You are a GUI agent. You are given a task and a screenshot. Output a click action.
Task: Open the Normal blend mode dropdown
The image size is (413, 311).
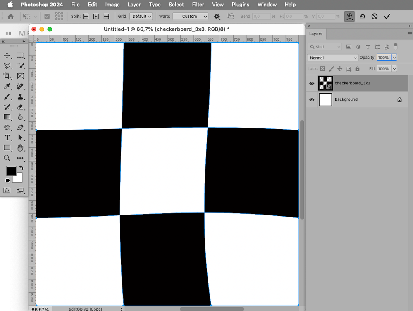point(332,58)
